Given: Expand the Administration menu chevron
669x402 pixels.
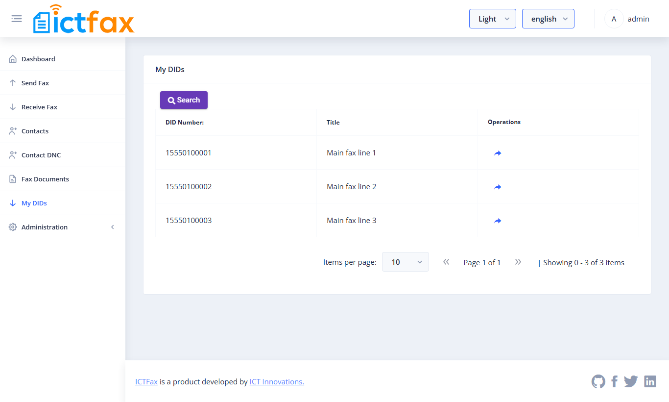Looking at the screenshot, I should [x=113, y=227].
